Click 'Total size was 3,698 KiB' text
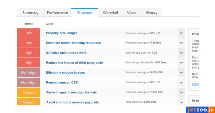 tap(141, 102)
